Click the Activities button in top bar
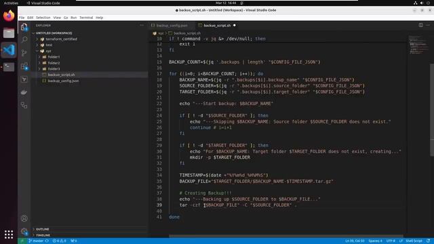 point(11,3)
